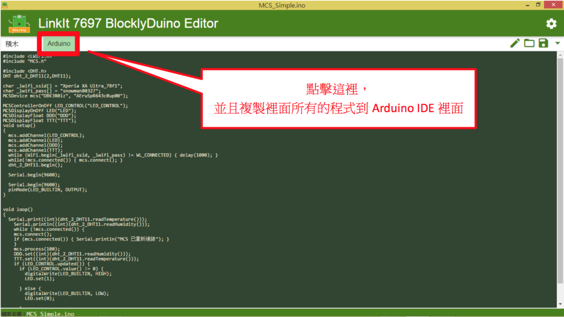Click the "} else {" line
The height and width of the screenshot is (317, 564).
[30, 289]
